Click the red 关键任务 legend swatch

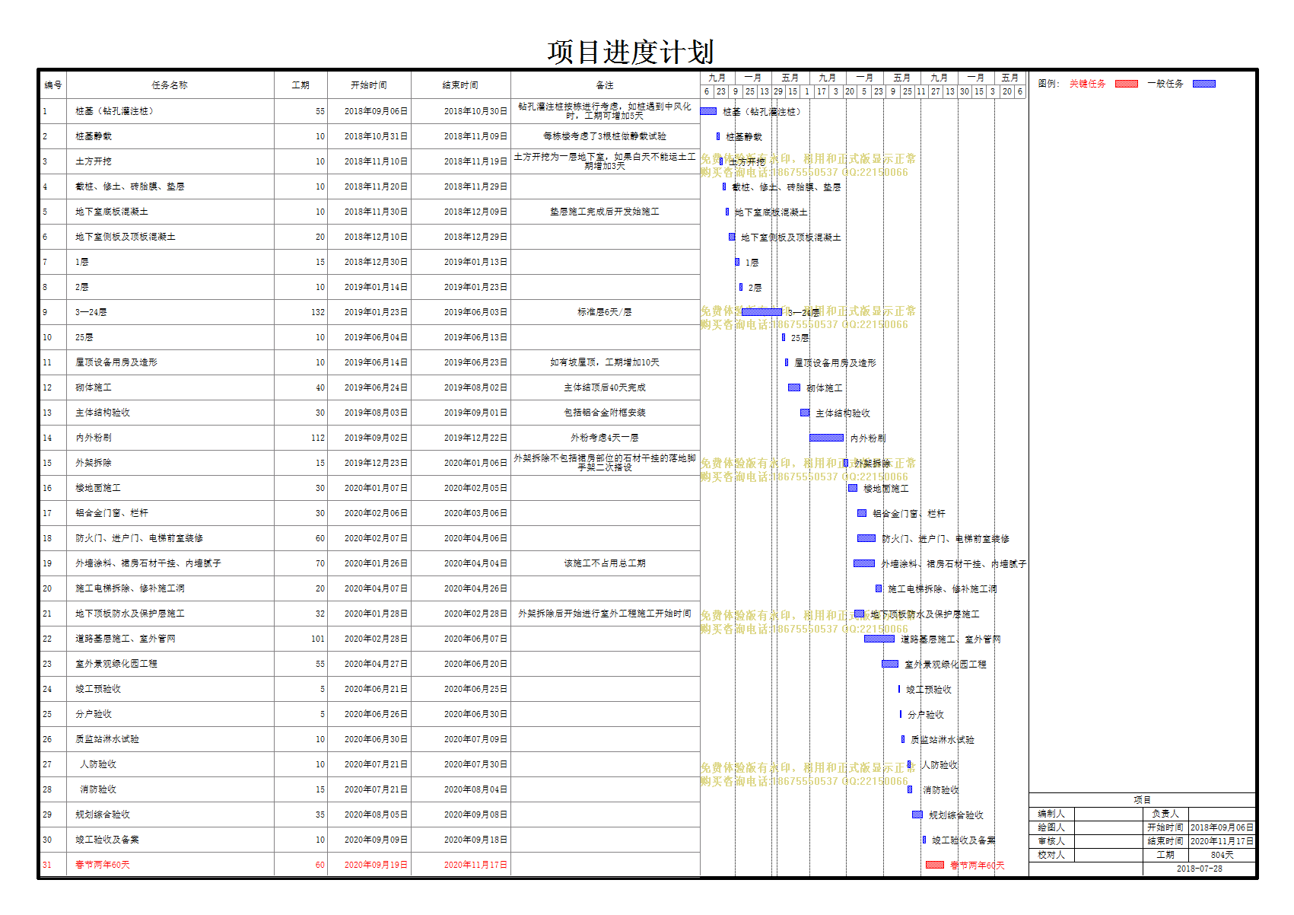pos(1126,84)
